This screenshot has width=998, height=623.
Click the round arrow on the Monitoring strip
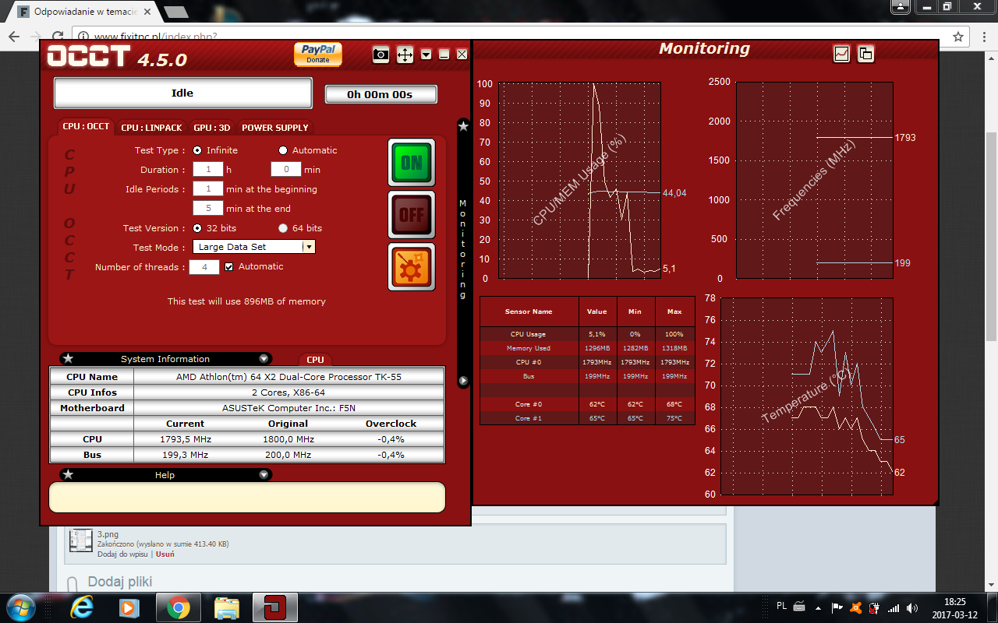463,381
